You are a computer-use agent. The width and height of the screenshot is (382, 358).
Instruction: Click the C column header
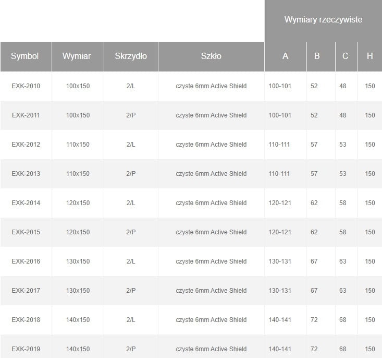pyautogui.click(x=345, y=56)
